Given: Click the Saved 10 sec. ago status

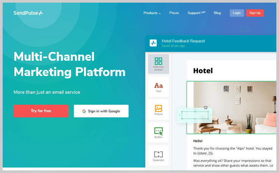Looking at the screenshot, I should [x=173, y=46].
